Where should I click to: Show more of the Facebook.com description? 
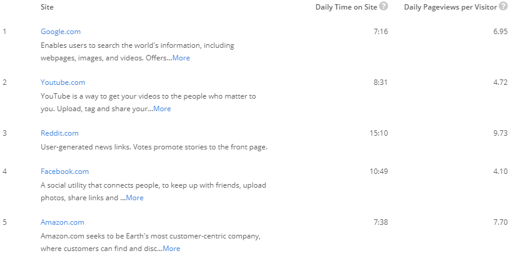(134, 198)
